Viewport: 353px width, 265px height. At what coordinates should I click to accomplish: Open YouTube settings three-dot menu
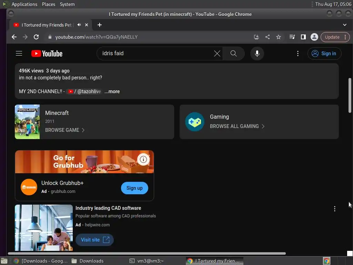click(x=297, y=53)
